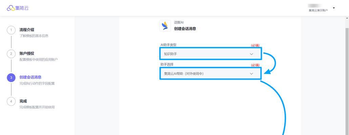Open the 助手选择 dropdown showing 集简云AI帮助

tap(210, 74)
